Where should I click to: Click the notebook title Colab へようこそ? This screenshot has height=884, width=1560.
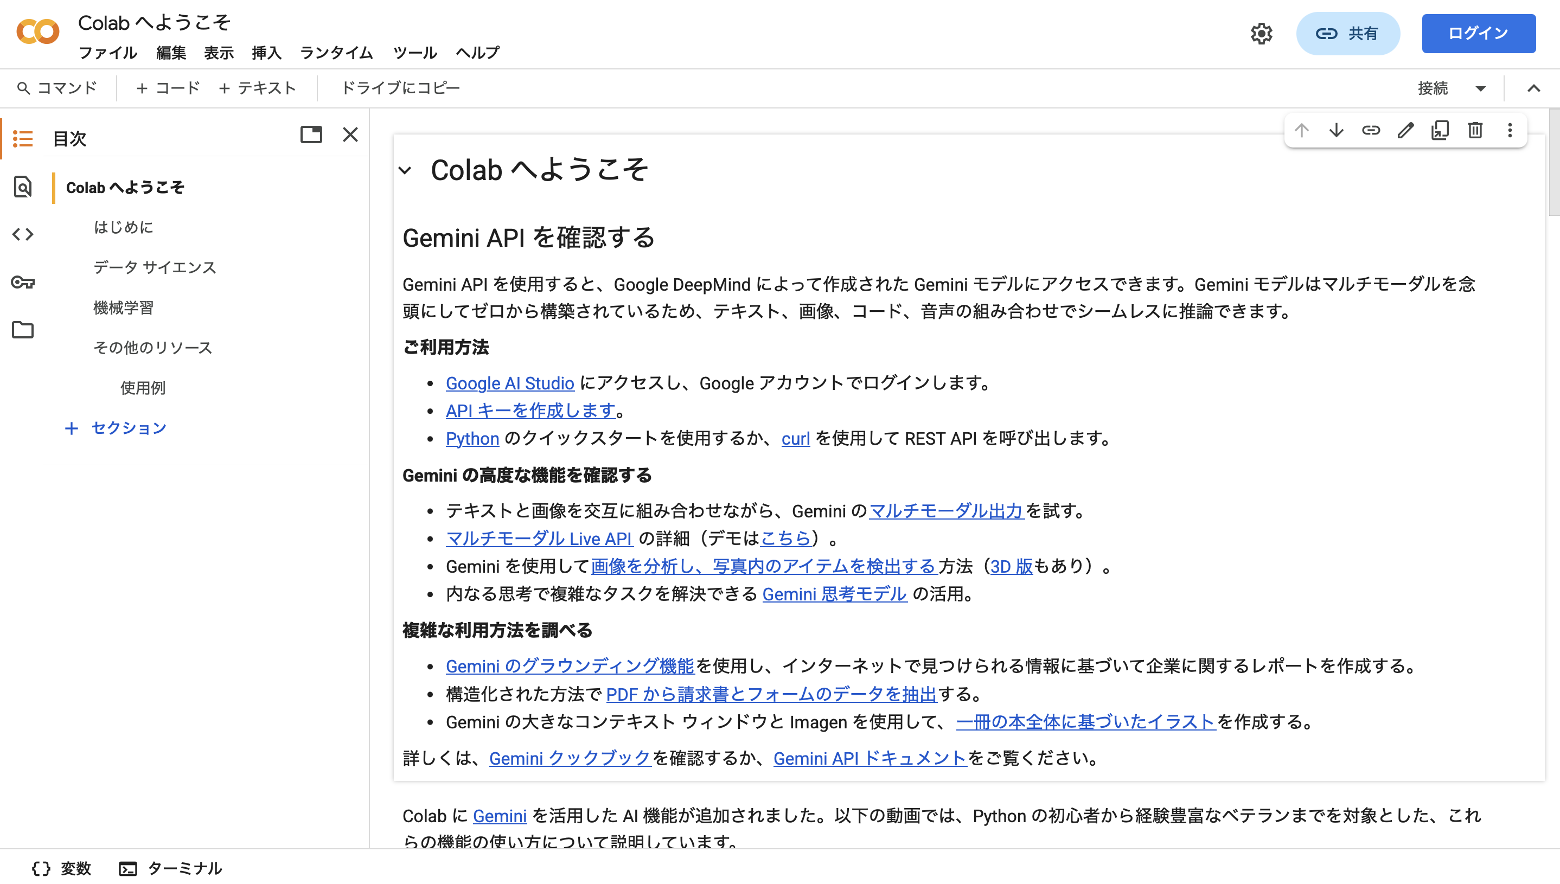tap(154, 23)
